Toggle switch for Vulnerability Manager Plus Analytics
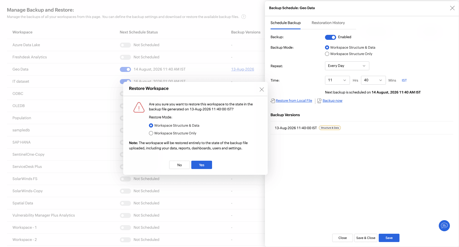The image size is (459, 247). click(125, 215)
